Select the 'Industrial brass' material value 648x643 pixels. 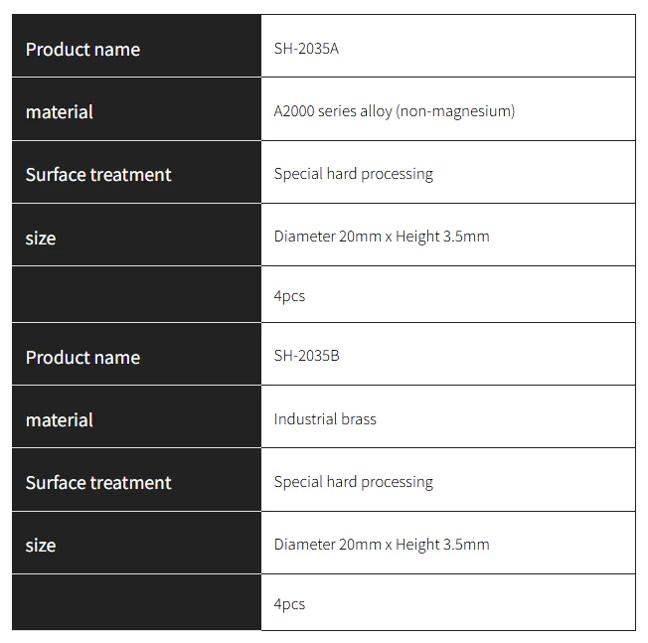(x=325, y=419)
